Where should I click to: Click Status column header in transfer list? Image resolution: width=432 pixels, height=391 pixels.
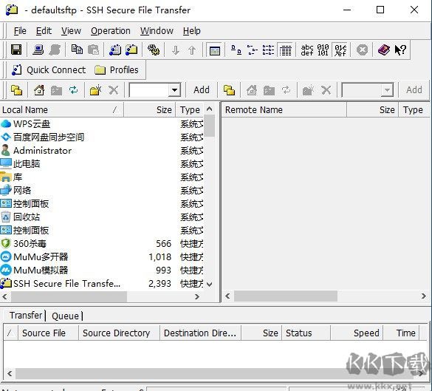pyautogui.click(x=306, y=333)
